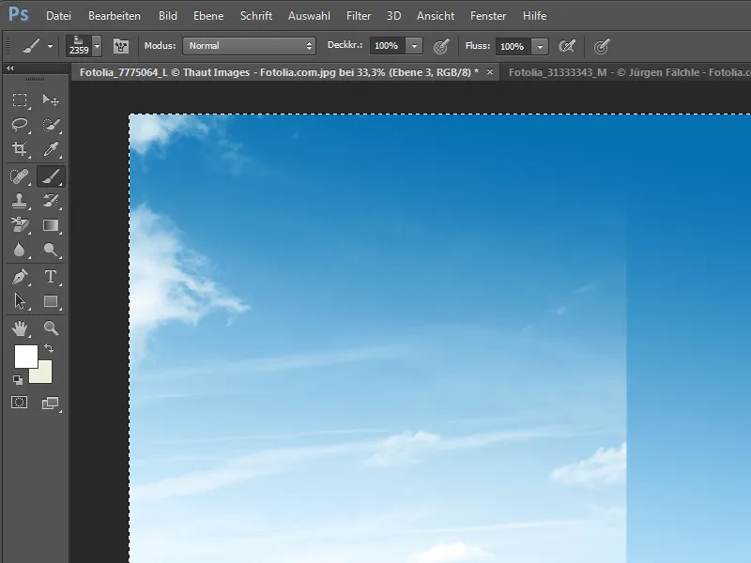Select the Gradient tool
Viewport: 751px width, 563px height.
pyautogui.click(x=51, y=225)
